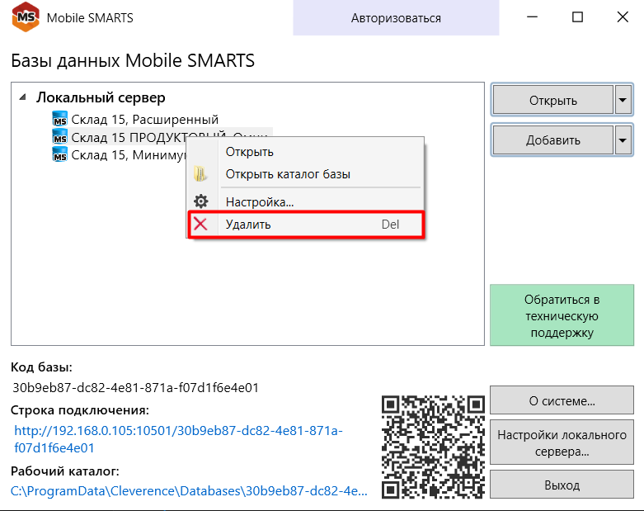Viewport: 644px width, 511px height.
Task: Click the QR code image
Action: [433, 446]
